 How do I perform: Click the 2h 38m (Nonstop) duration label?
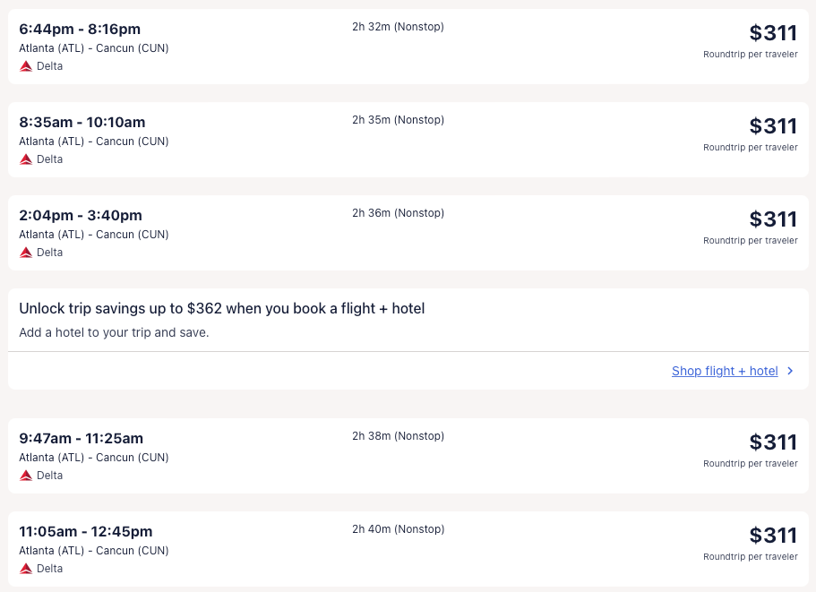point(398,436)
